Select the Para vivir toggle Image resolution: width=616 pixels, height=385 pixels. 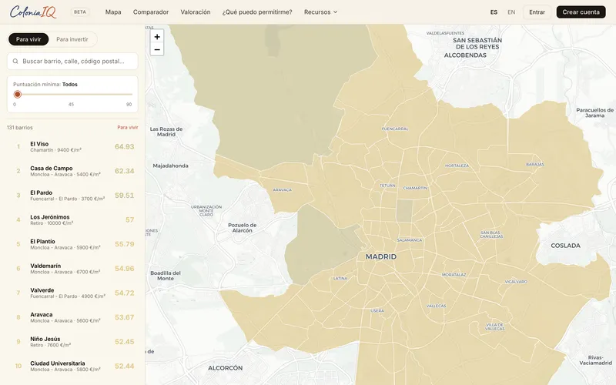pos(28,39)
